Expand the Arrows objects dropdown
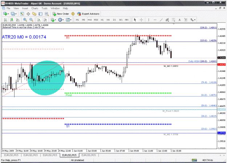 (195, 20)
